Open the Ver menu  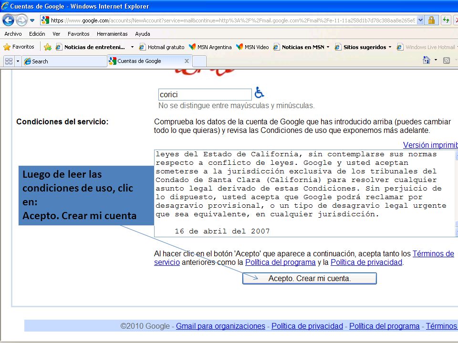tap(56, 34)
